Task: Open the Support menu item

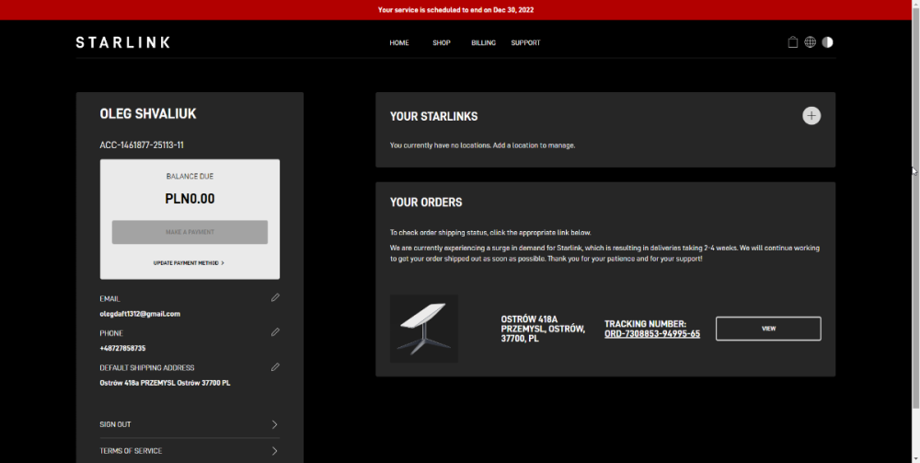Action: (x=525, y=43)
